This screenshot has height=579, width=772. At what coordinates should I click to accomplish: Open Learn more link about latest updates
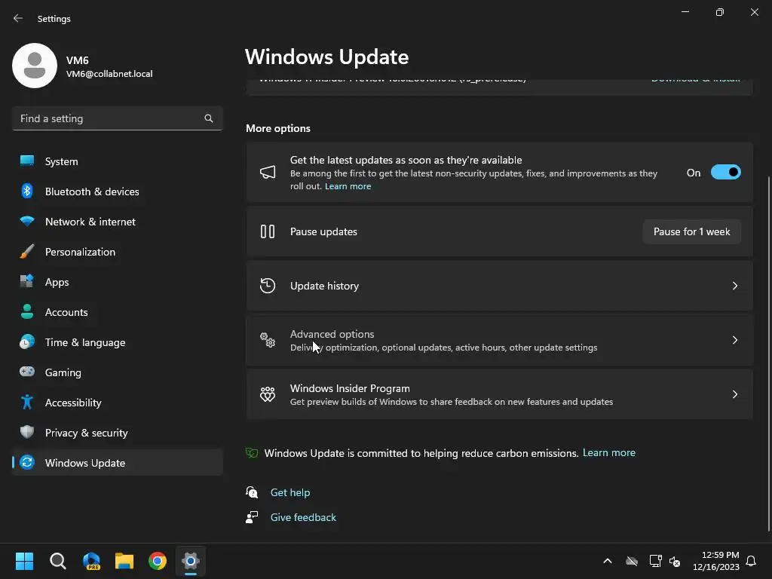click(348, 186)
